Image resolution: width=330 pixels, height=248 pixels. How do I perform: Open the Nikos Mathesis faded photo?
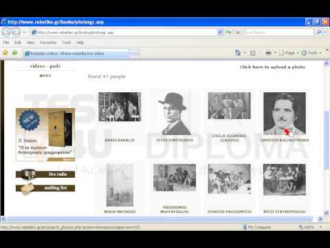coord(120,185)
